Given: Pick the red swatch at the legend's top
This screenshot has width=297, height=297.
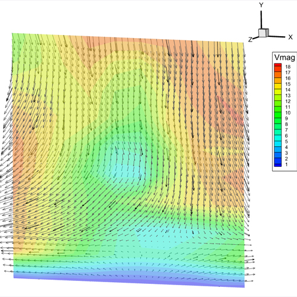Looking at the screenshot, I should (278, 65).
